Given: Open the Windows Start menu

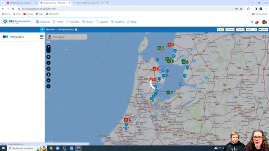Looking at the screenshot, I should coord(3,148).
